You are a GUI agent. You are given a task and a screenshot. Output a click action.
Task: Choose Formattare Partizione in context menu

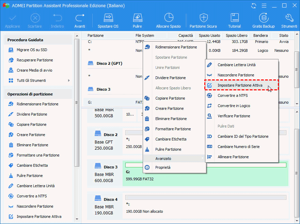click(173, 129)
